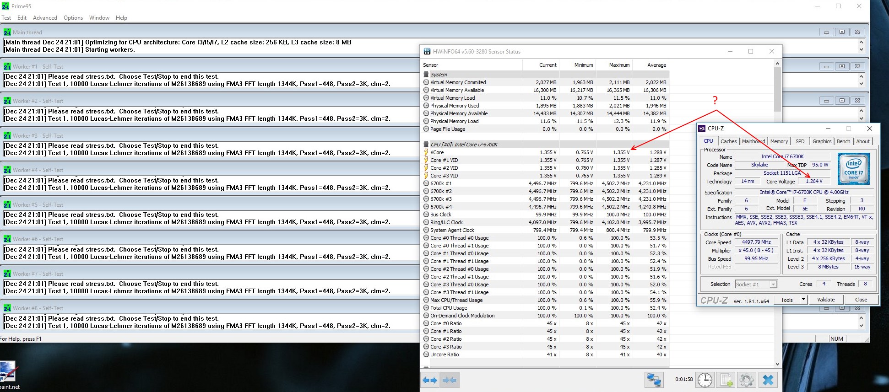Click the Uncore Ratio sensor icon
This screenshot has width=889, height=392.
point(426,354)
